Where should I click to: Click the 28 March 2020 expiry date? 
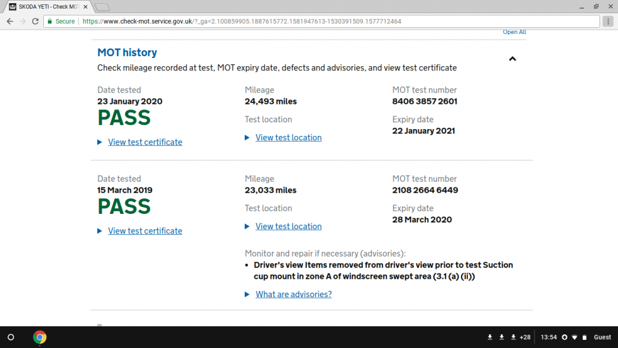(x=421, y=219)
